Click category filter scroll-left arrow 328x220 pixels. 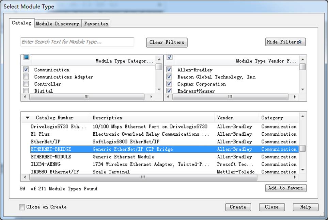(25, 97)
